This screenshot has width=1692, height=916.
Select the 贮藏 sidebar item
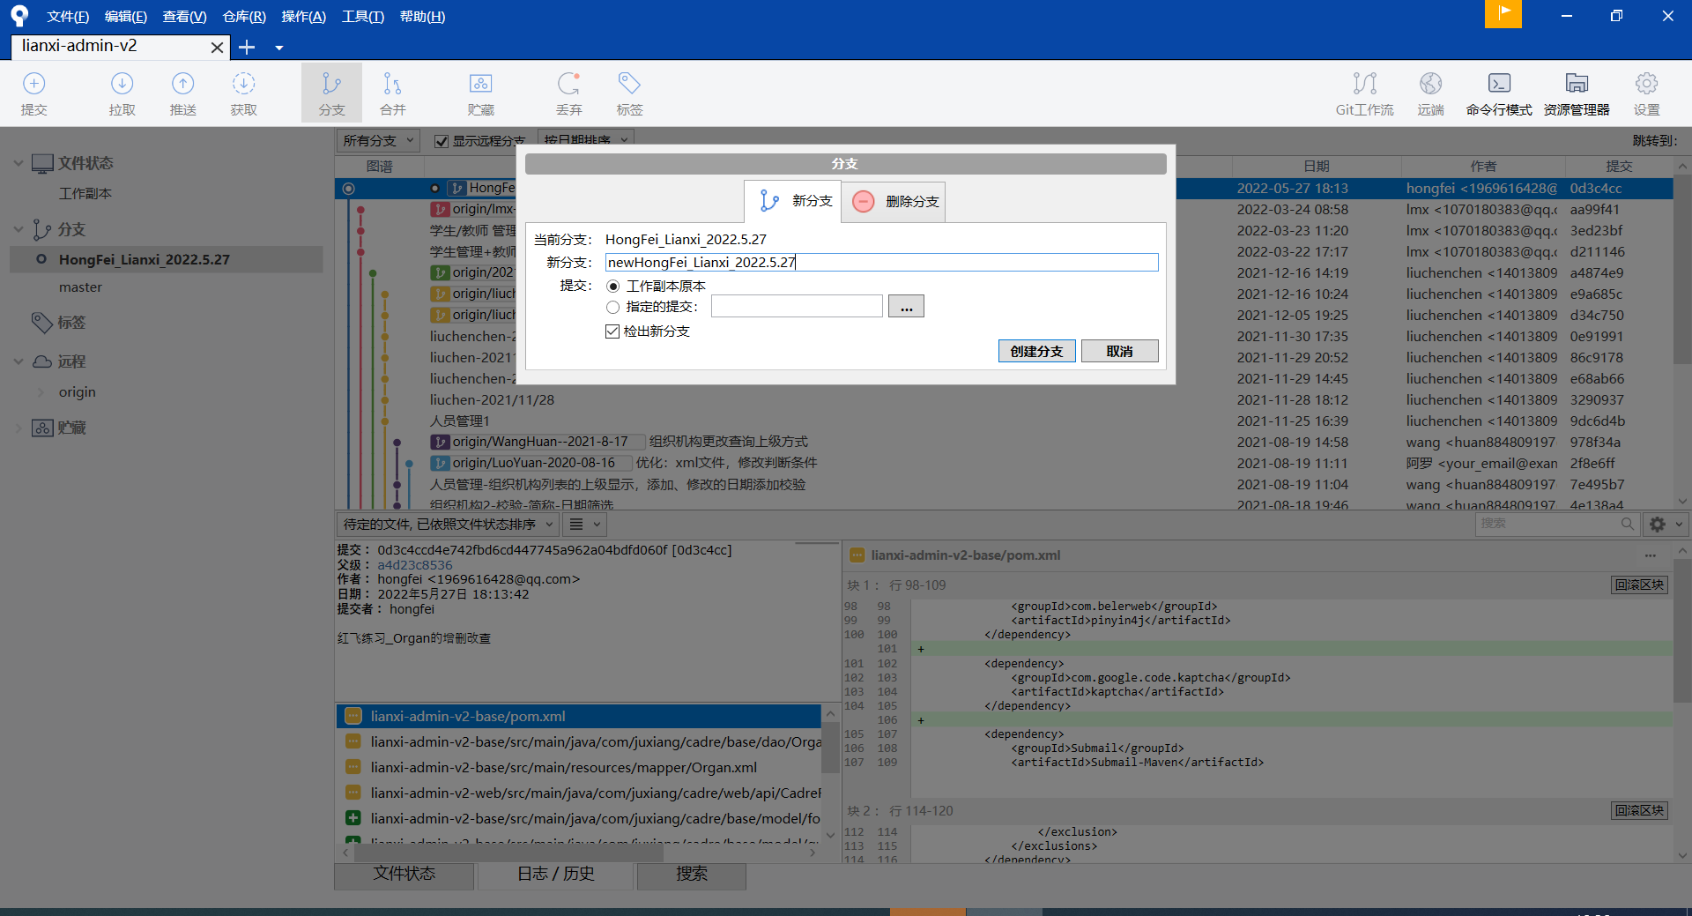(x=71, y=428)
